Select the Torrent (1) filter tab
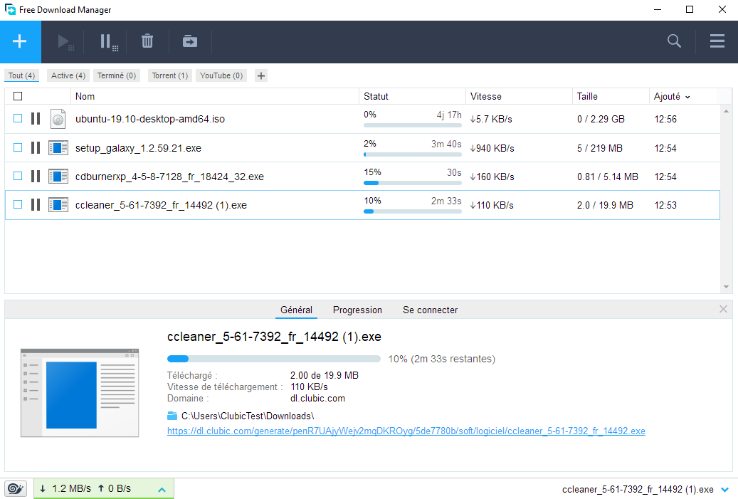Image resolution: width=738 pixels, height=499 pixels. [x=170, y=75]
